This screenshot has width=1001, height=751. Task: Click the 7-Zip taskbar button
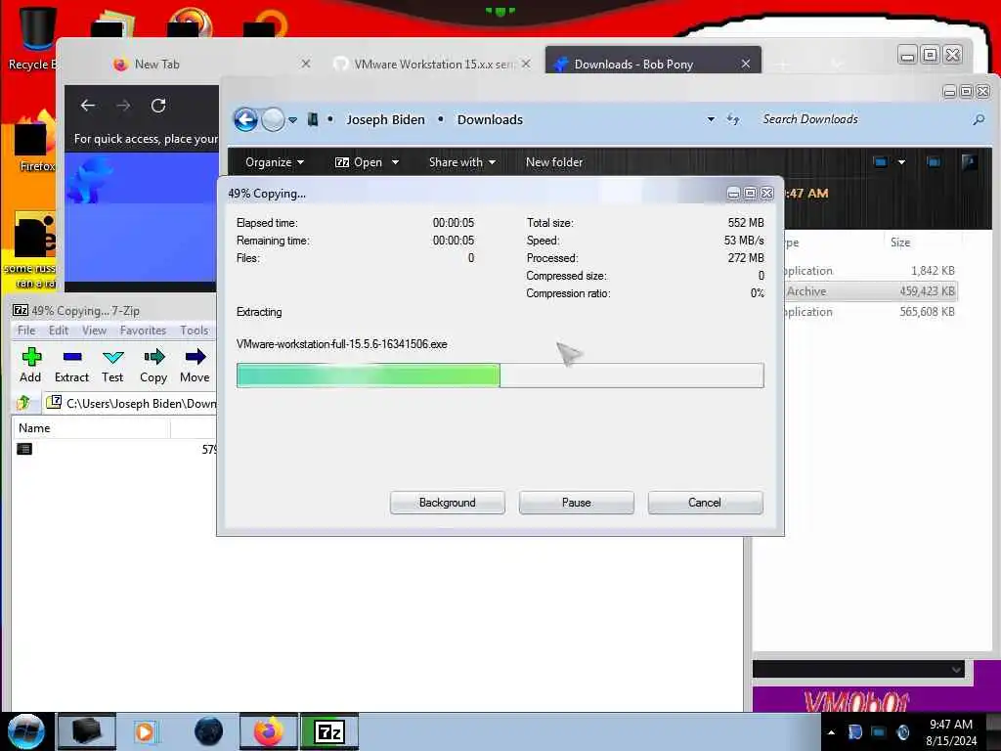329,731
